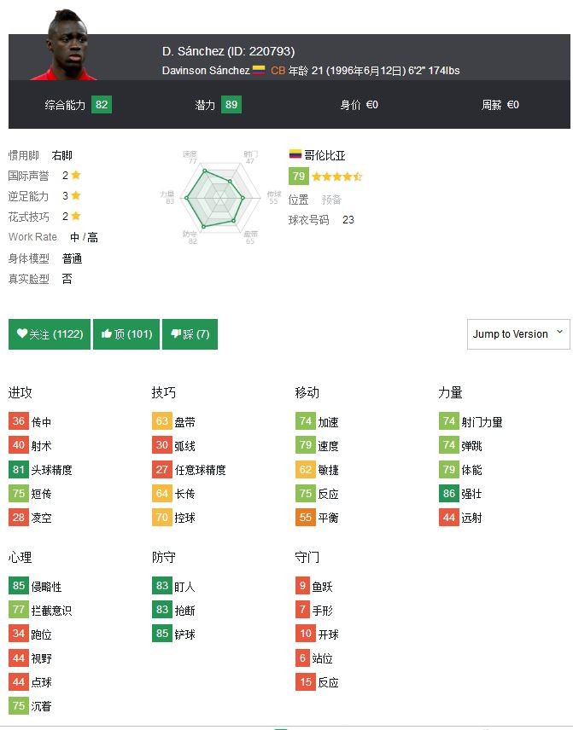Click the star rating beside the 79 badge
The height and width of the screenshot is (730, 573).
point(336,177)
